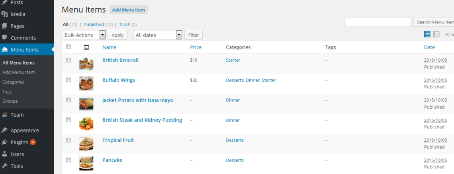Open Comments in the admin menu
Viewport: 454px width, 174px height.
click(x=23, y=38)
